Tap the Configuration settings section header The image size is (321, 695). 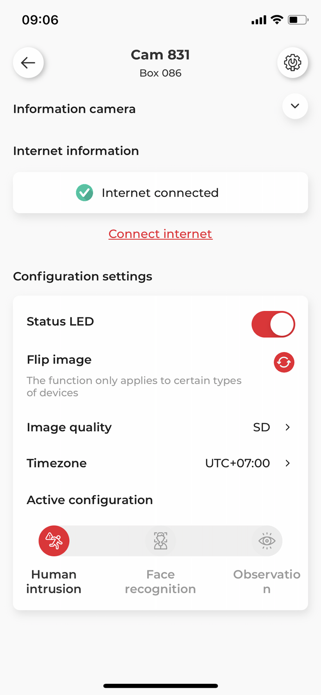click(x=83, y=276)
